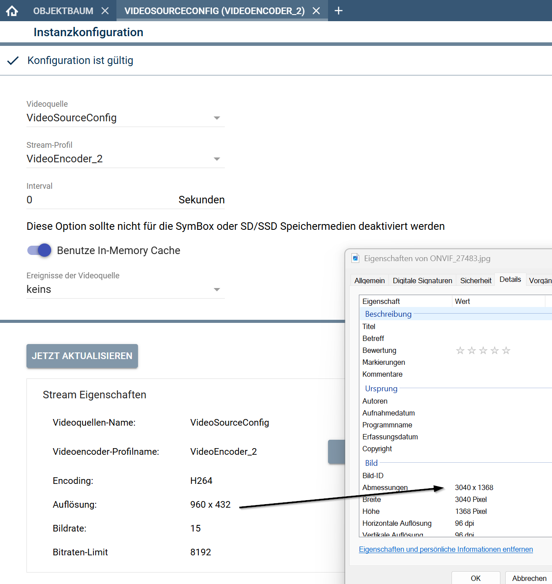Click Eigenschaften und persönliche Informationen entfernen link
This screenshot has width=552, height=584.
[446, 549]
